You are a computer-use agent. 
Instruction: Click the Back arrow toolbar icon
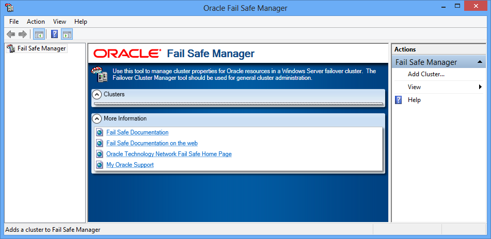tap(11, 35)
